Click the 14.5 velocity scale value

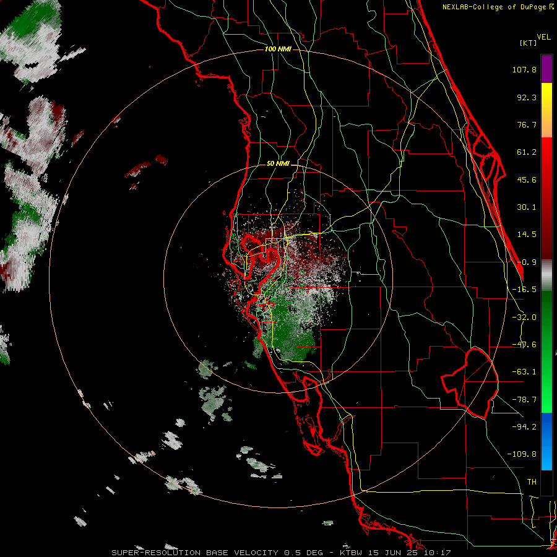527,235
